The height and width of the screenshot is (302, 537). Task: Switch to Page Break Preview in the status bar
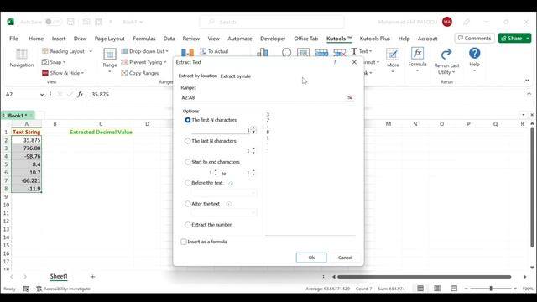coord(454,289)
